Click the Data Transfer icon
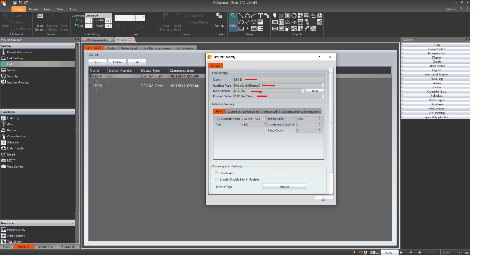This screenshot has height=264, width=485. (x=4, y=148)
